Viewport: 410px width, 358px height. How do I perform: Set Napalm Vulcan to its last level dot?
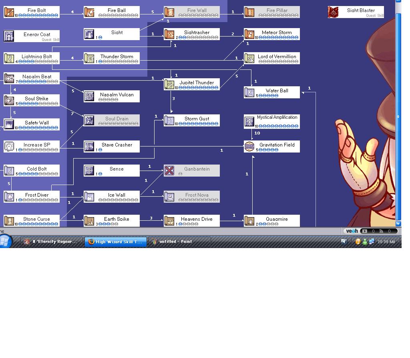click(x=116, y=100)
